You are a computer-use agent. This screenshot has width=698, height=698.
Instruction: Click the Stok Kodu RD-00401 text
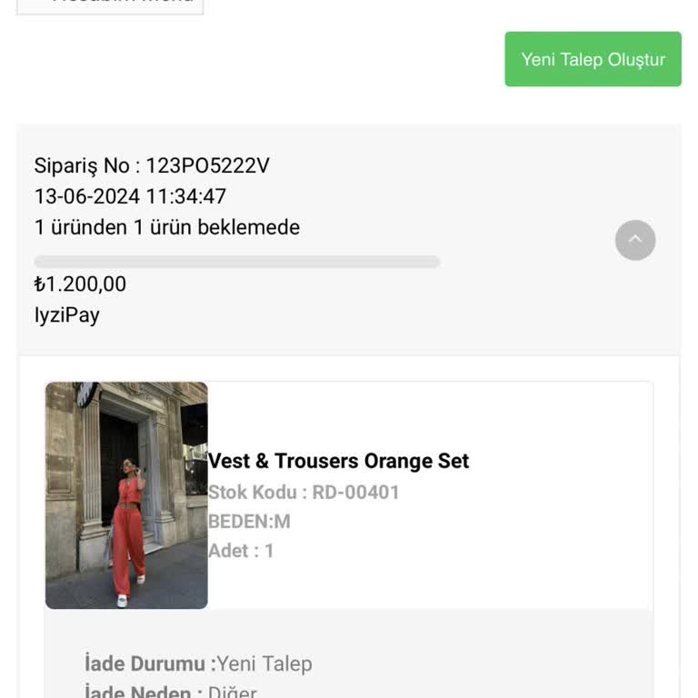(x=304, y=492)
